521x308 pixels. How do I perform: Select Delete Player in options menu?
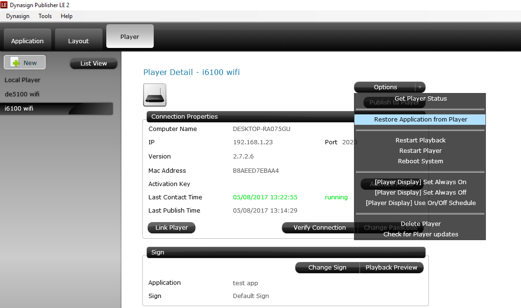point(420,224)
